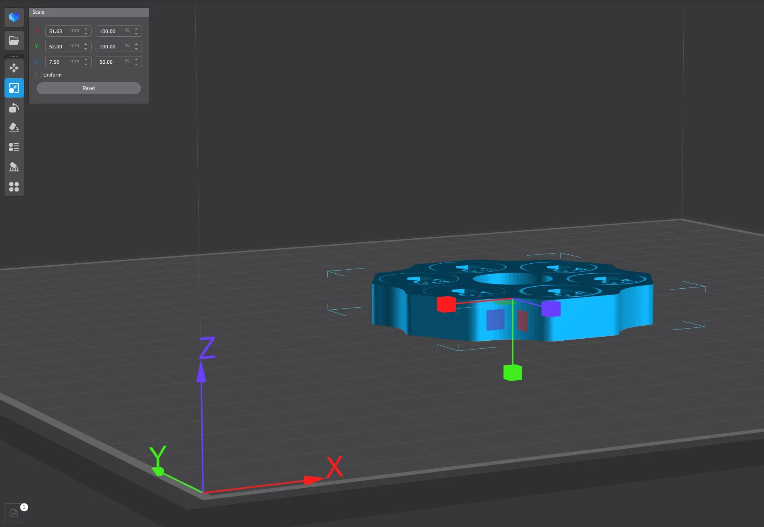Click the blue cube logo icon
The width and height of the screenshot is (764, 527).
pyautogui.click(x=14, y=17)
